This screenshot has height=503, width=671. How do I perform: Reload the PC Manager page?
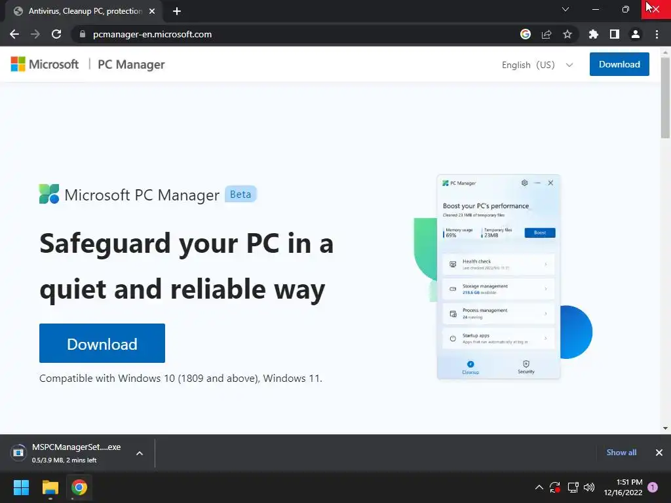tap(56, 34)
